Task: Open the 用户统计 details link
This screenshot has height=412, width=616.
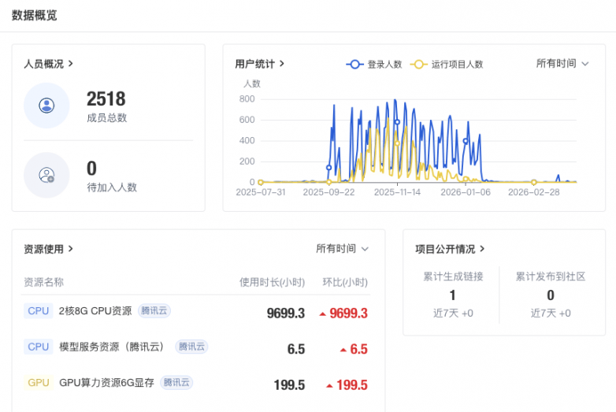Action: (x=260, y=64)
